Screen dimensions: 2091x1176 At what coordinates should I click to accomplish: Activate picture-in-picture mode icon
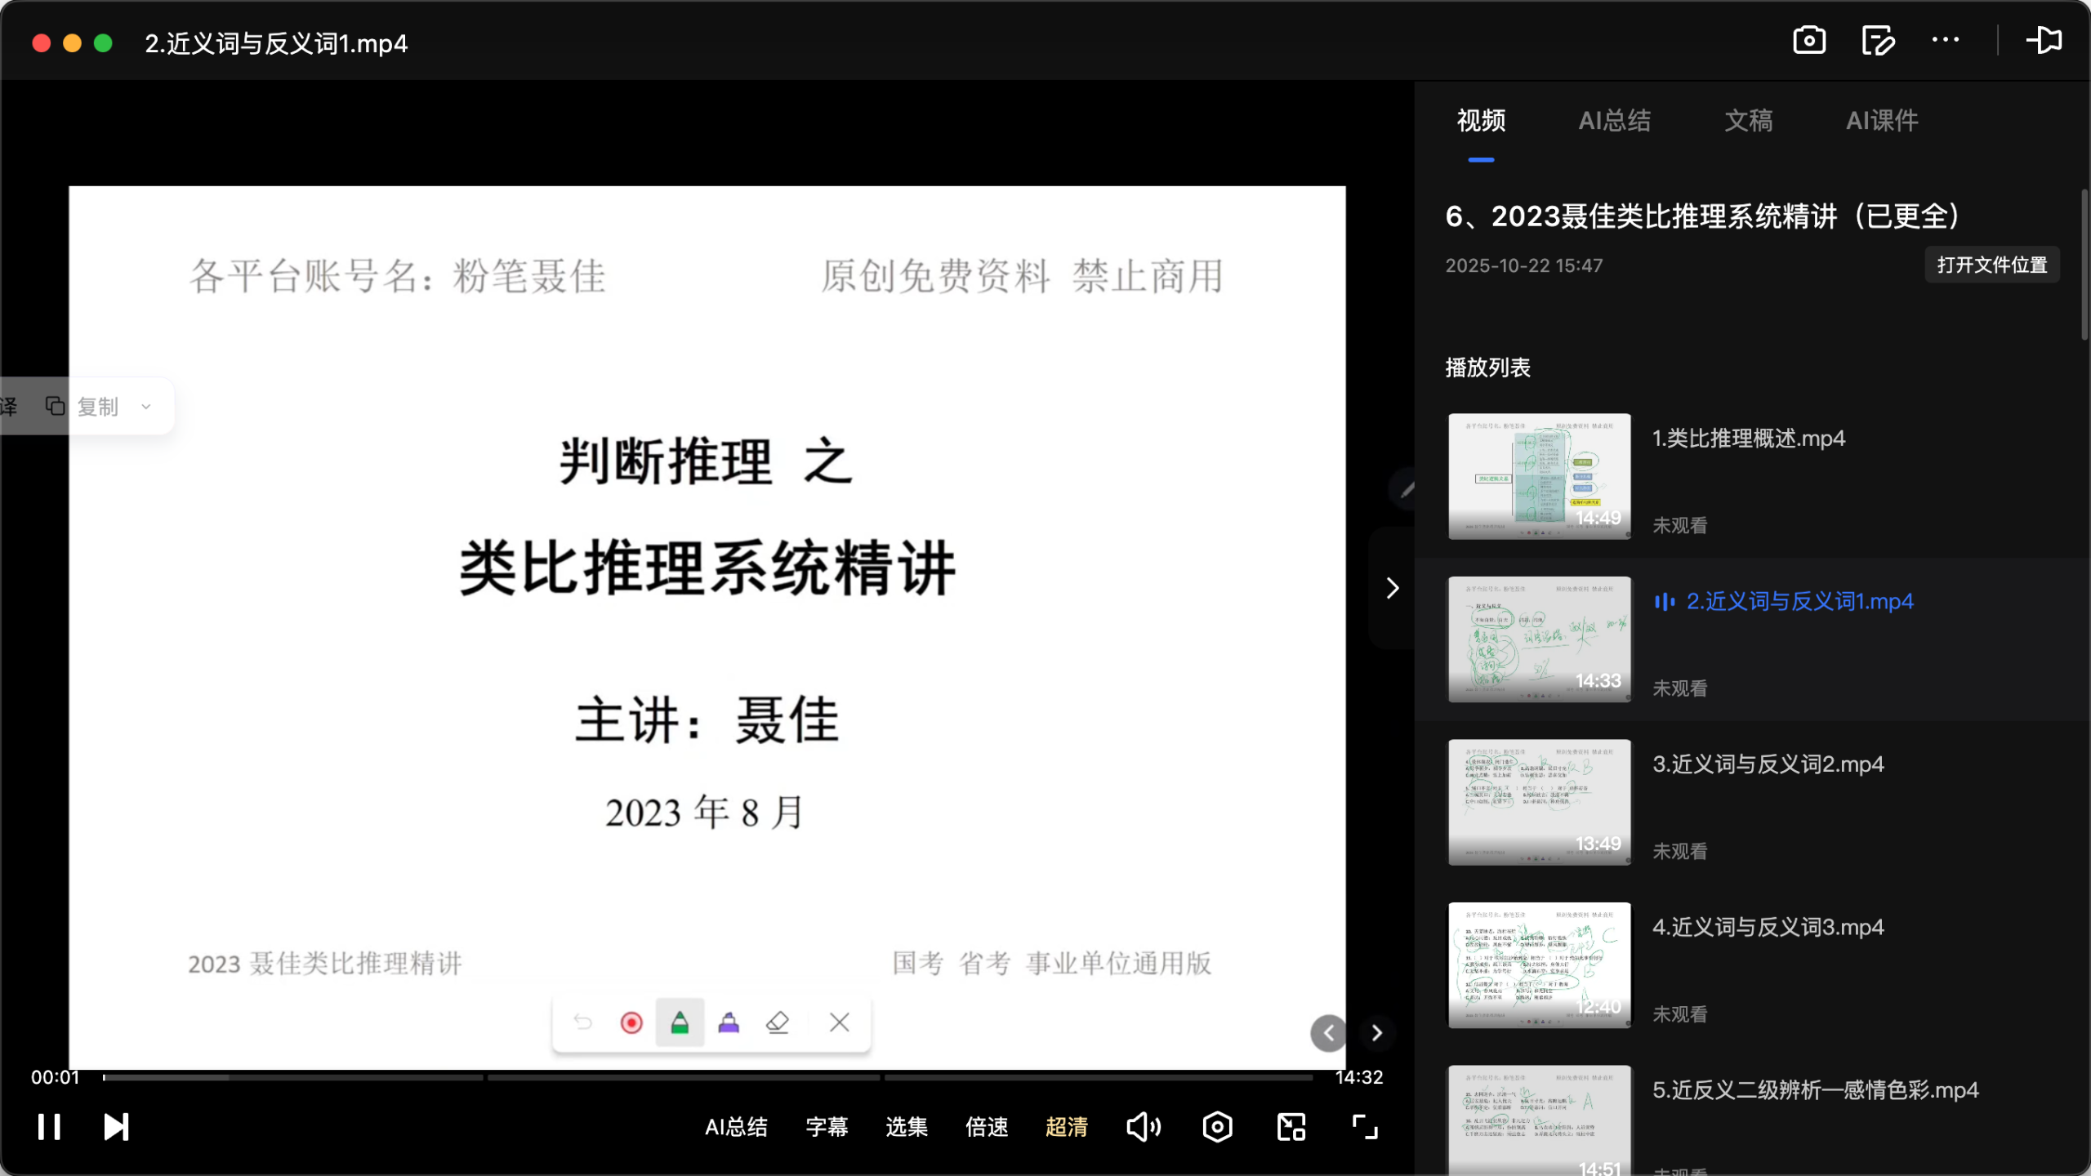pos(1290,1126)
